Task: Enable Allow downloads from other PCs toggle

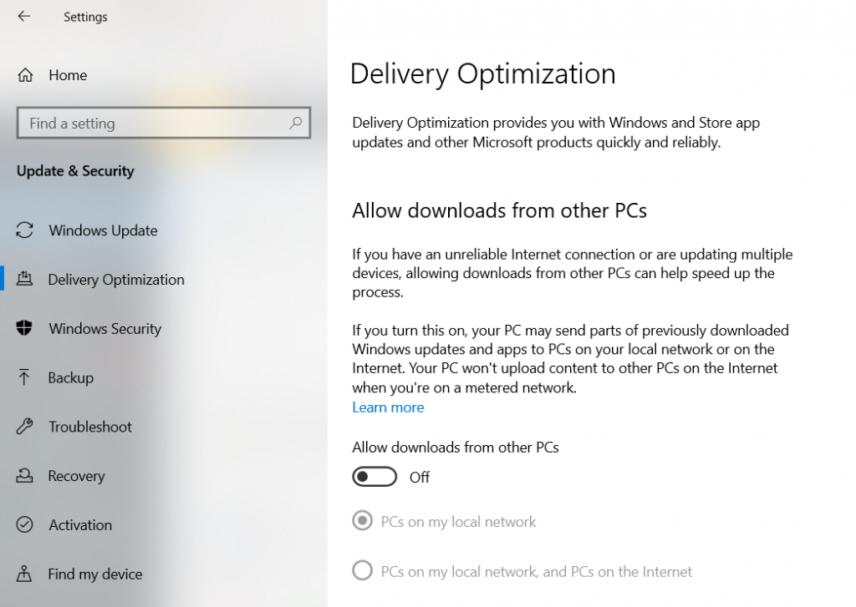Action: 374,477
